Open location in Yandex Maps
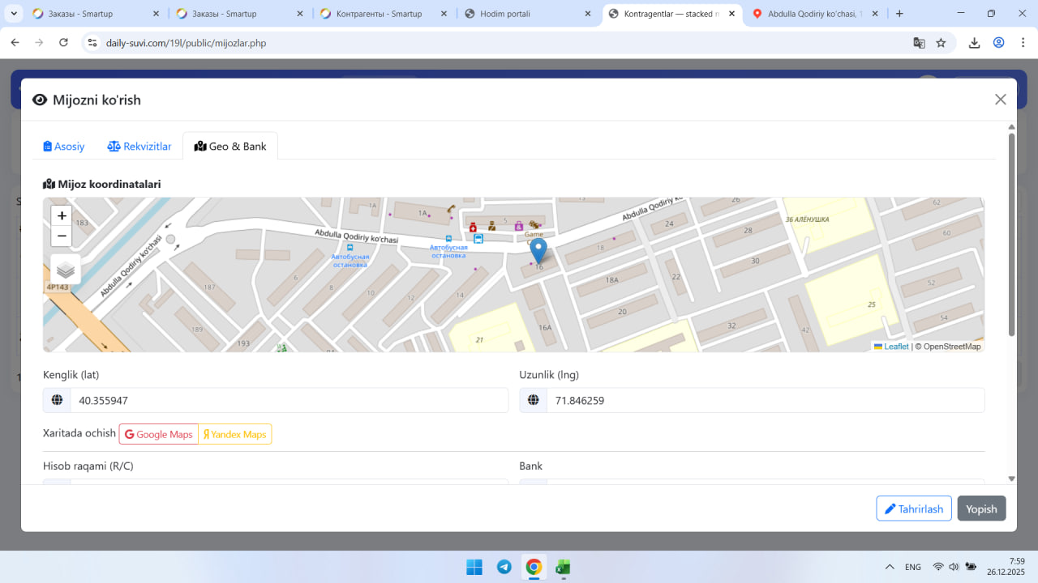This screenshot has width=1038, height=583. (x=235, y=435)
